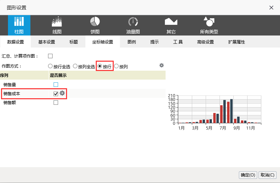
Task: Select the 油量图 gauge chart type
Action: click(133, 25)
